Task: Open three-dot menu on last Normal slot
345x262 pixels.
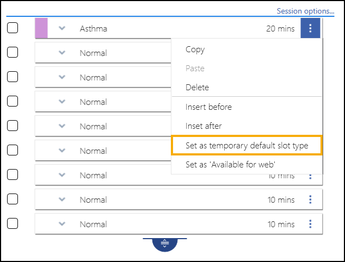Action: click(x=310, y=224)
